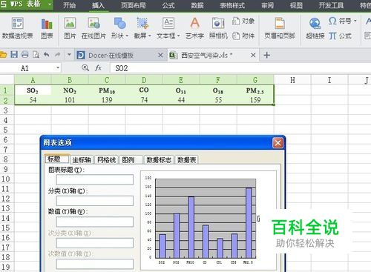Screen dimensions: 371x272
Task: Open the quick access toolbar dropdown
Action: [x=69, y=55]
